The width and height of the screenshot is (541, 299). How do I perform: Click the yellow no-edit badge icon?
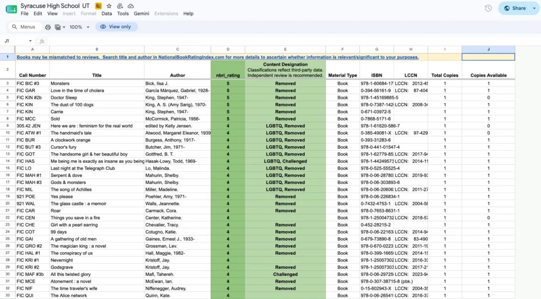click(98, 6)
